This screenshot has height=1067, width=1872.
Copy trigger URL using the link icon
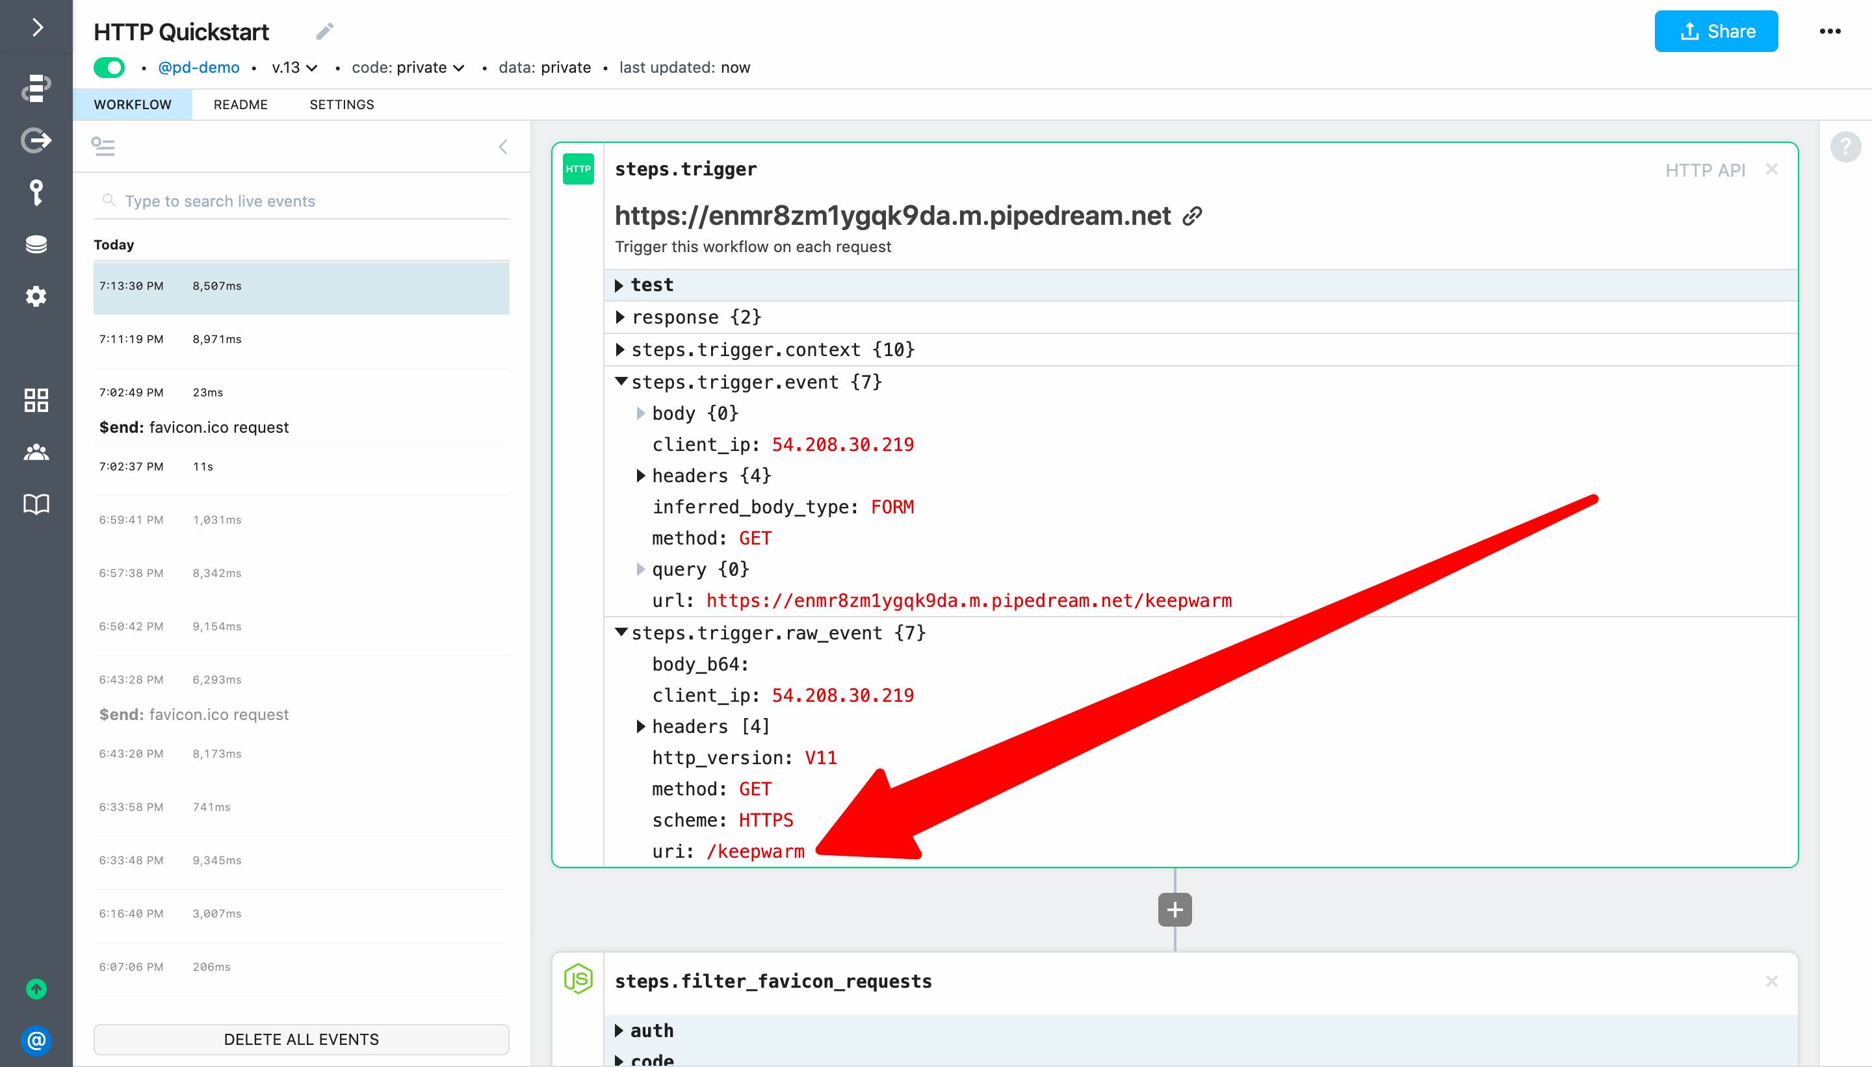click(1193, 216)
